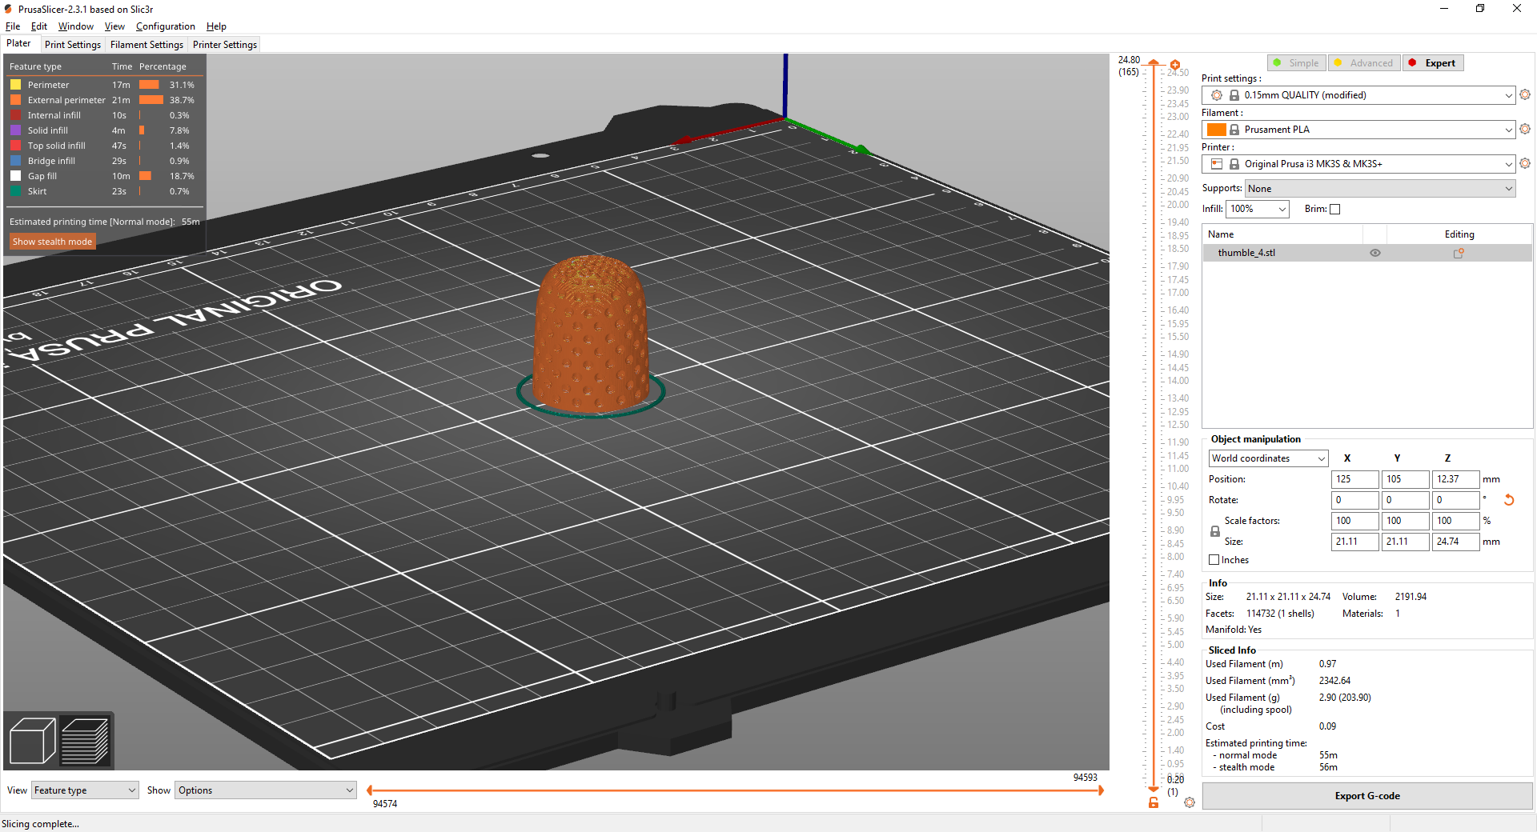Check the Inches checkbox
The image size is (1537, 832).
[x=1214, y=560]
